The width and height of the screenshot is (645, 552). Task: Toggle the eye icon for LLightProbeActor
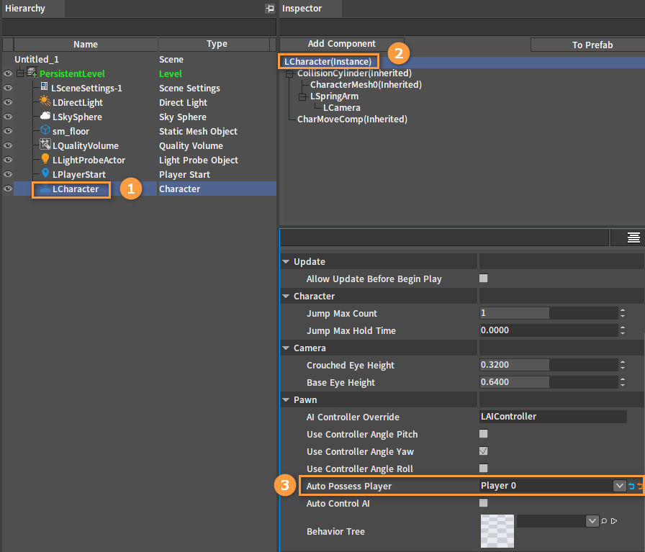pos(8,160)
